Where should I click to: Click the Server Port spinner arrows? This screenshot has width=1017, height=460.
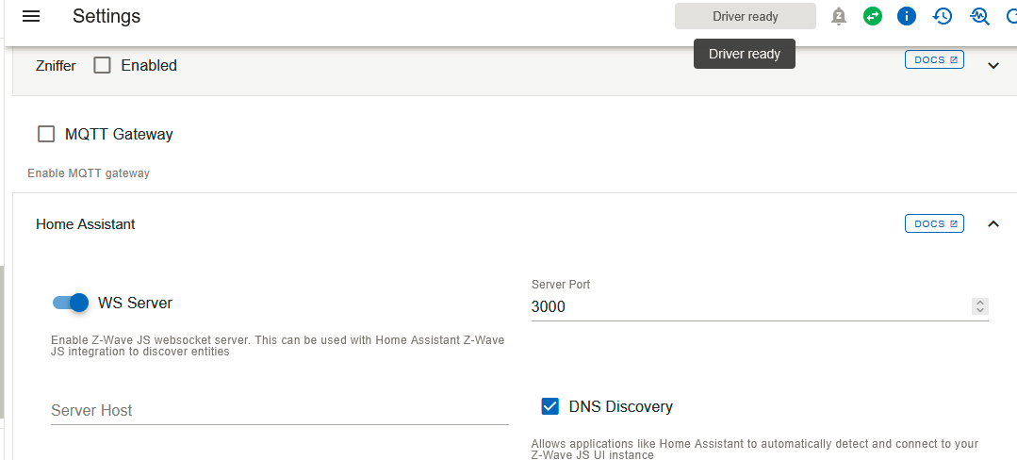tap(980, 306)
